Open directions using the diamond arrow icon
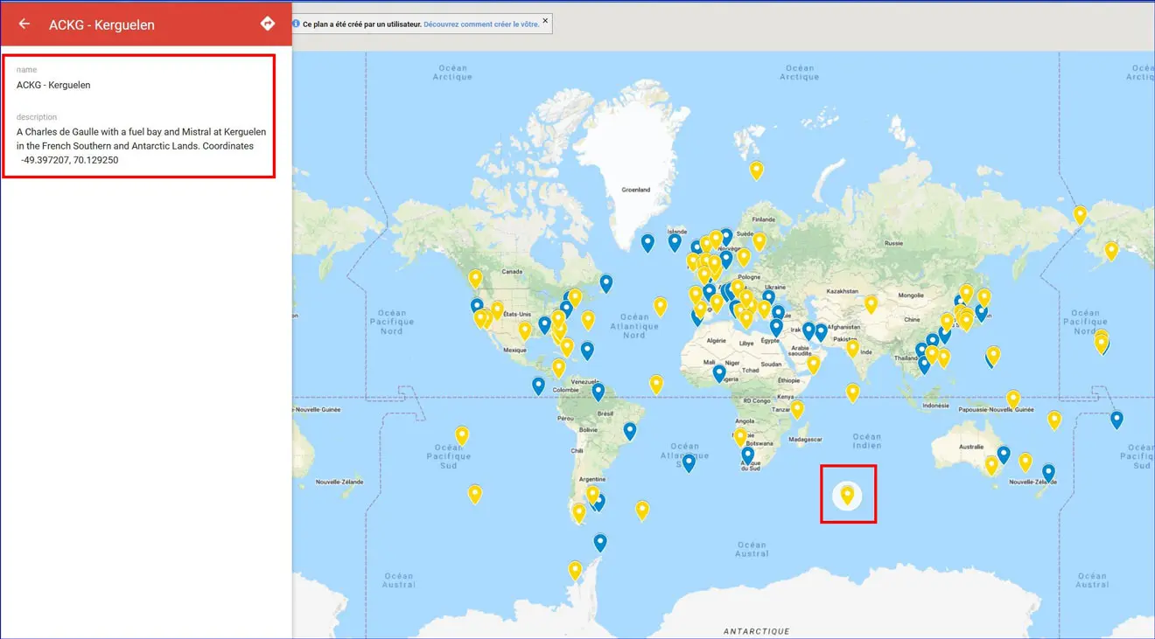The image size is (1155, 639). [x=268, y=24]
